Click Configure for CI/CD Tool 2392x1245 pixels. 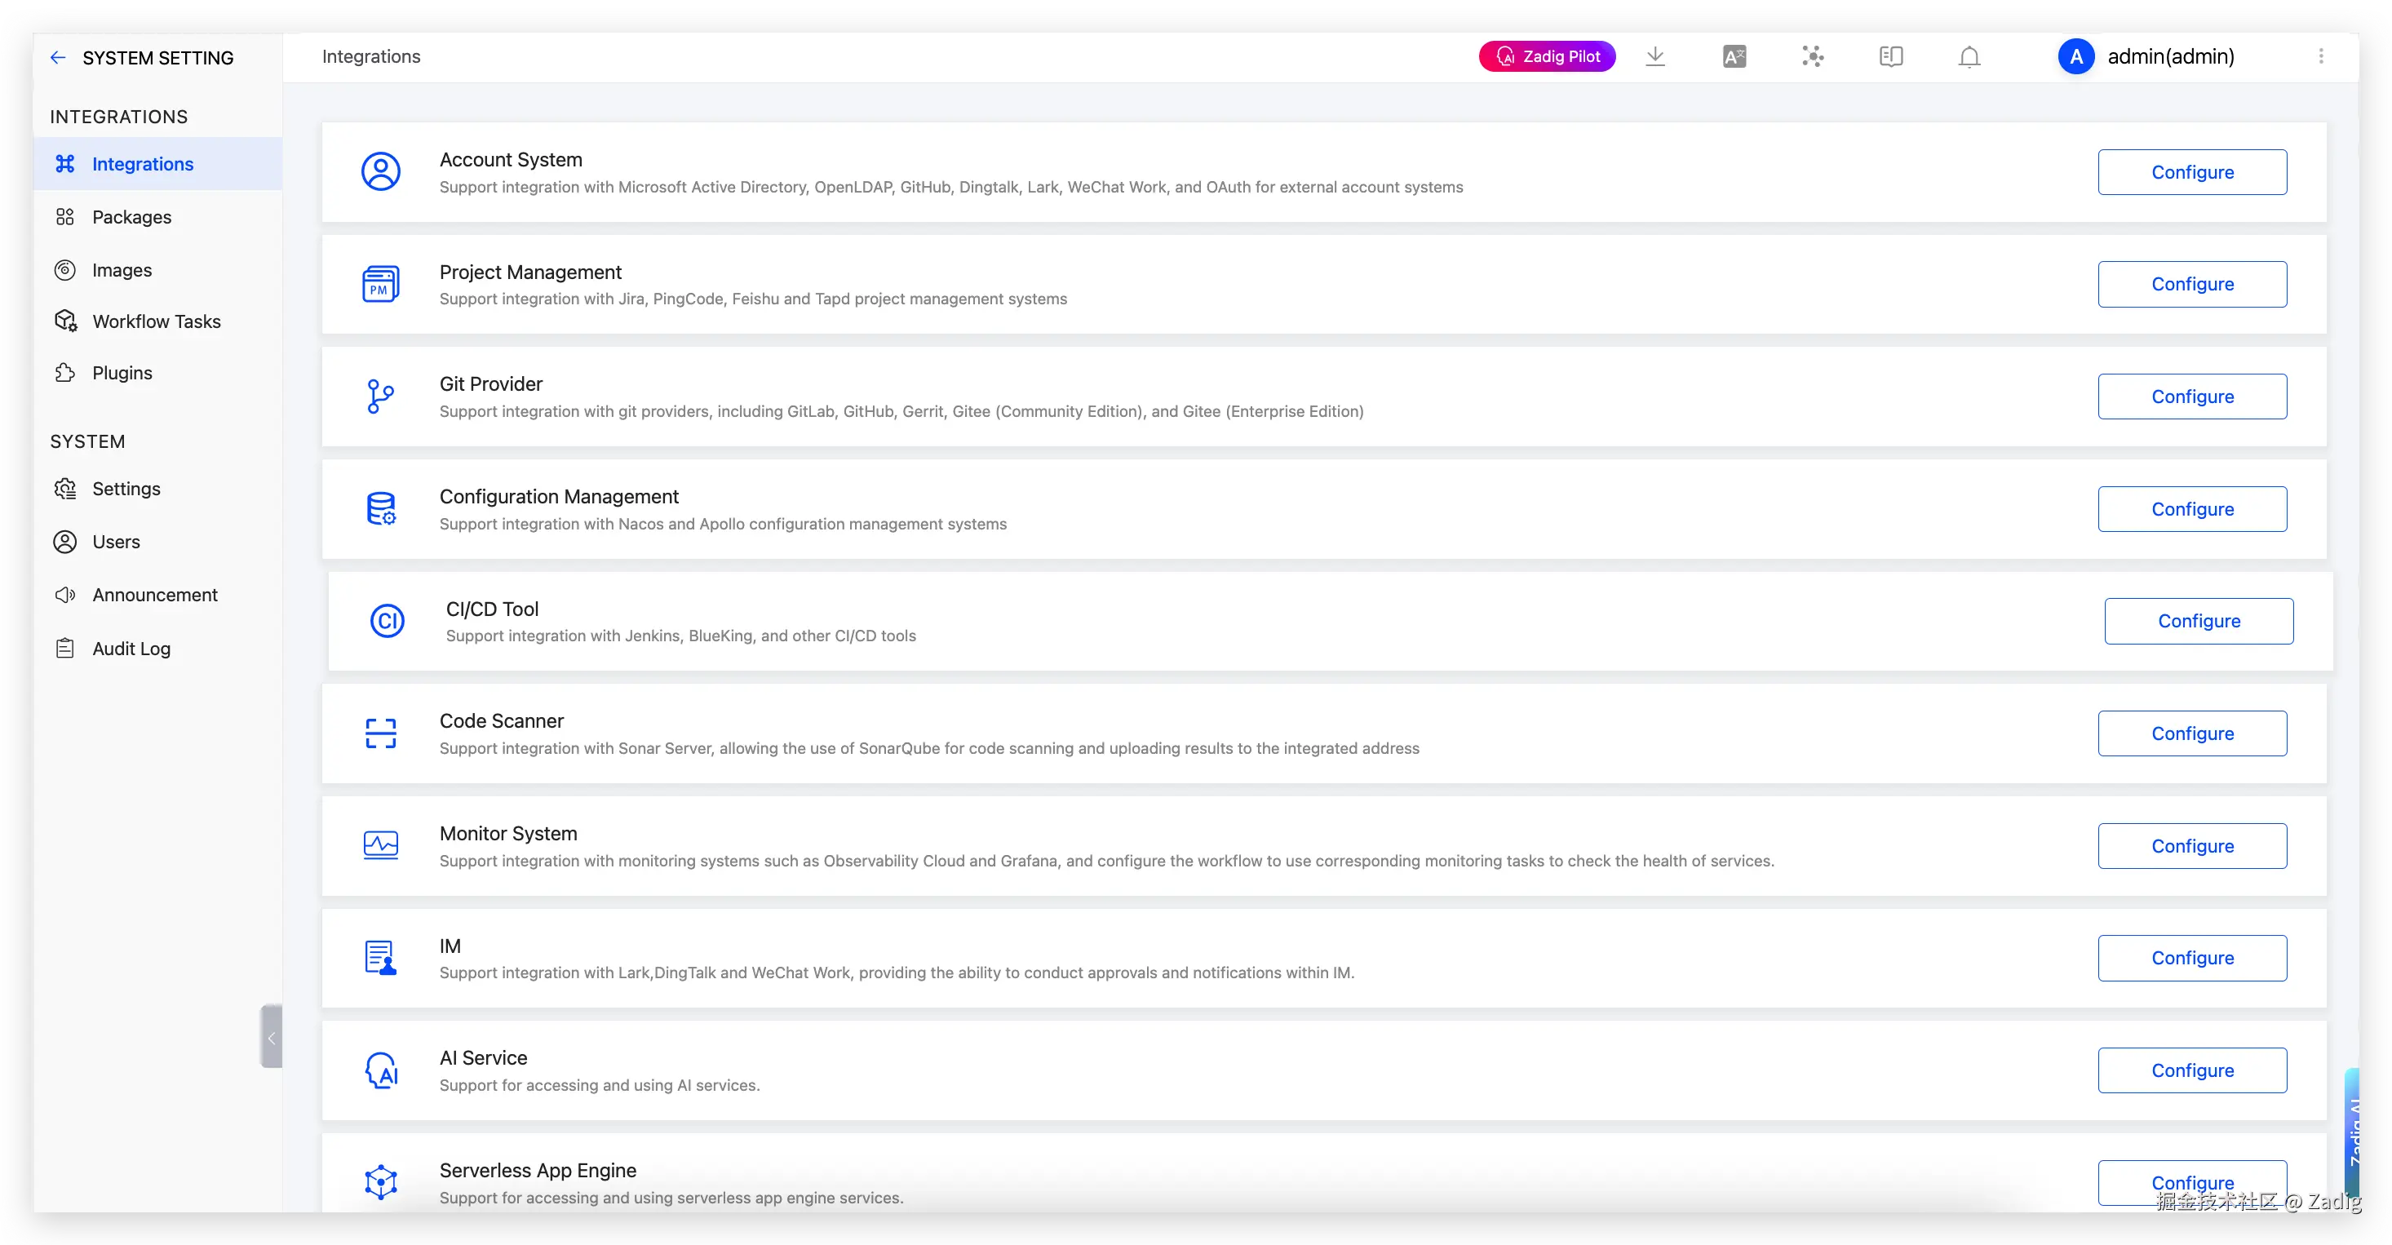(2198, 621)
